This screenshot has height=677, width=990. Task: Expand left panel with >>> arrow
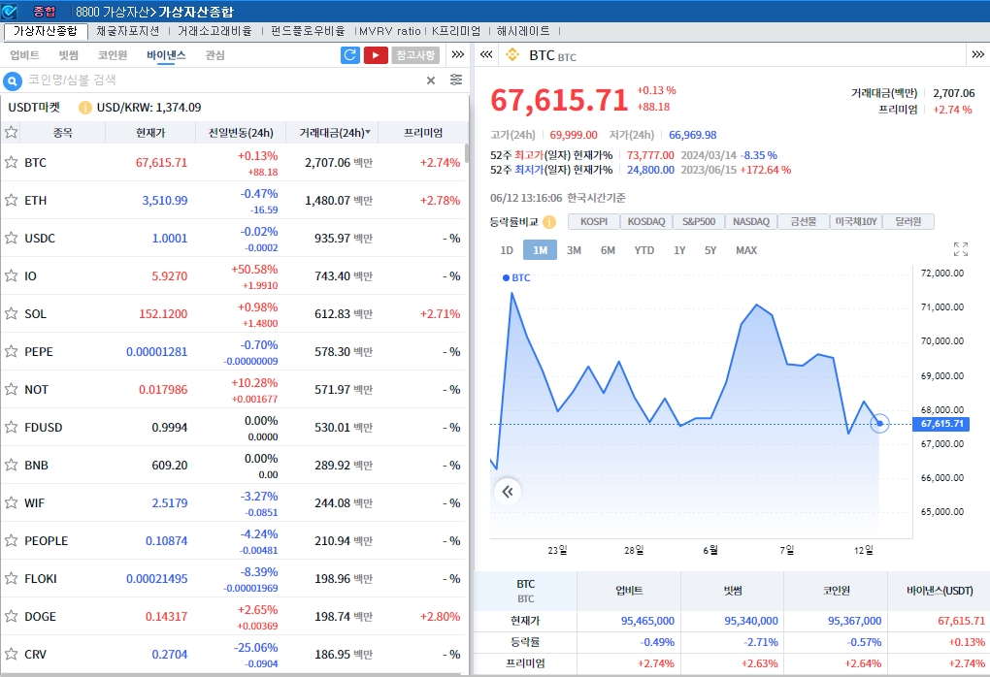[x=458, y=55]
